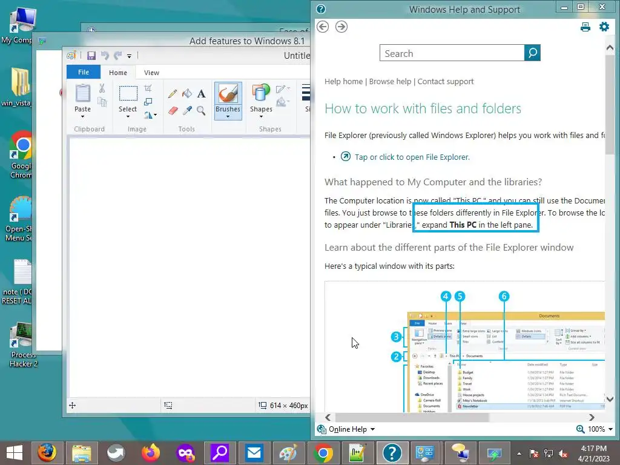Open the Contact support link
Screen dimensions: 620x465
[446, 82]
